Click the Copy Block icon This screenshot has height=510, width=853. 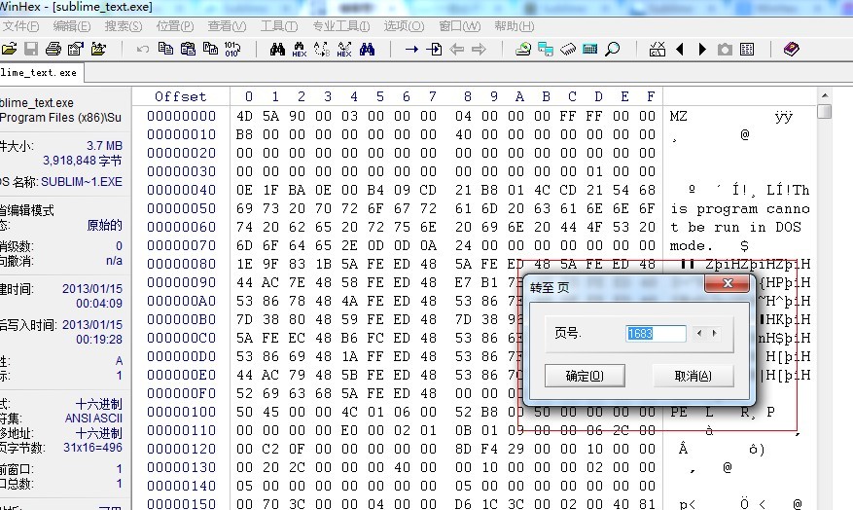point(165,49)
